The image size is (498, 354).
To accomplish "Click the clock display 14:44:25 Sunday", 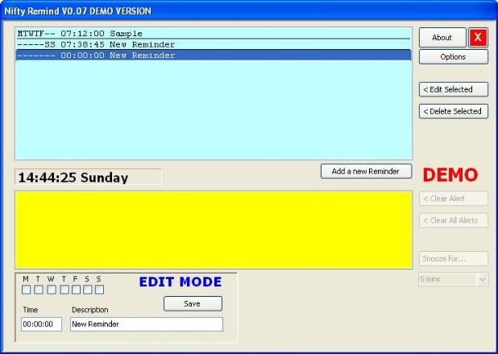I will coord(88,177).
